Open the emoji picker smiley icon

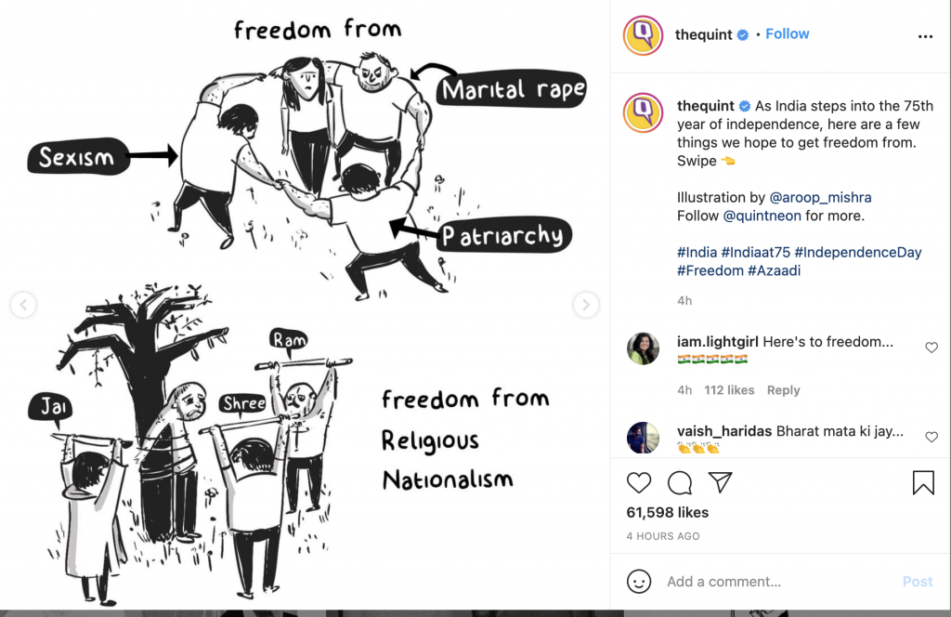[x=639, y=581]
